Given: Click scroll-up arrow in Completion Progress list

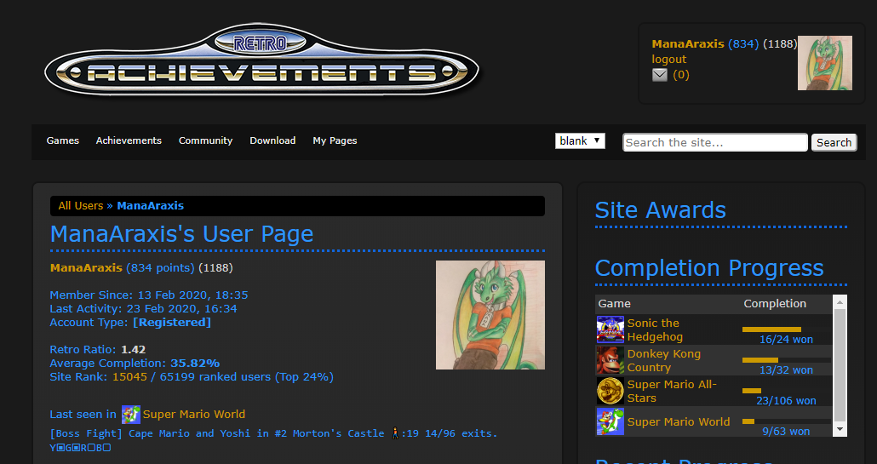Looking at the screenshot, I should [x=840, y=302].
